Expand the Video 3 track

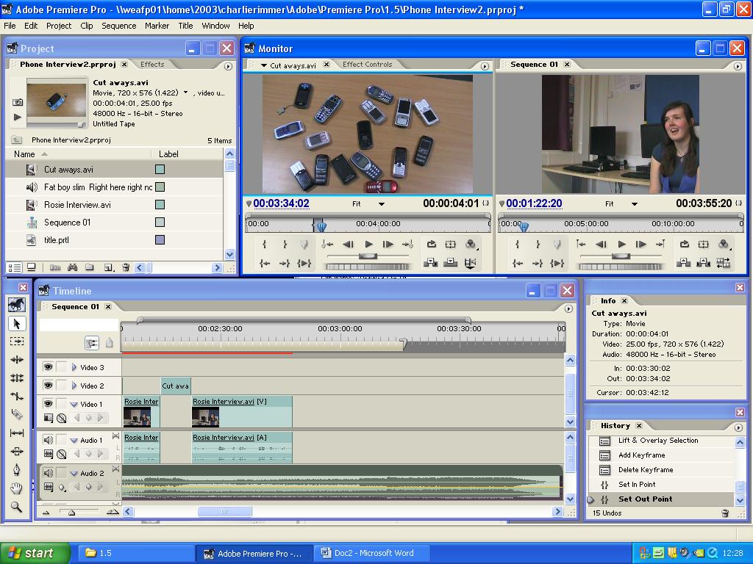pyautogui.click(x=74, y=367)
